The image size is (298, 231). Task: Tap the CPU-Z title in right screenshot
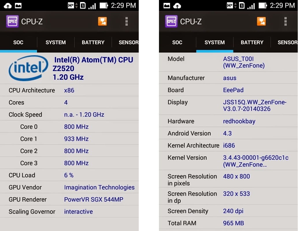click(191, 22)
